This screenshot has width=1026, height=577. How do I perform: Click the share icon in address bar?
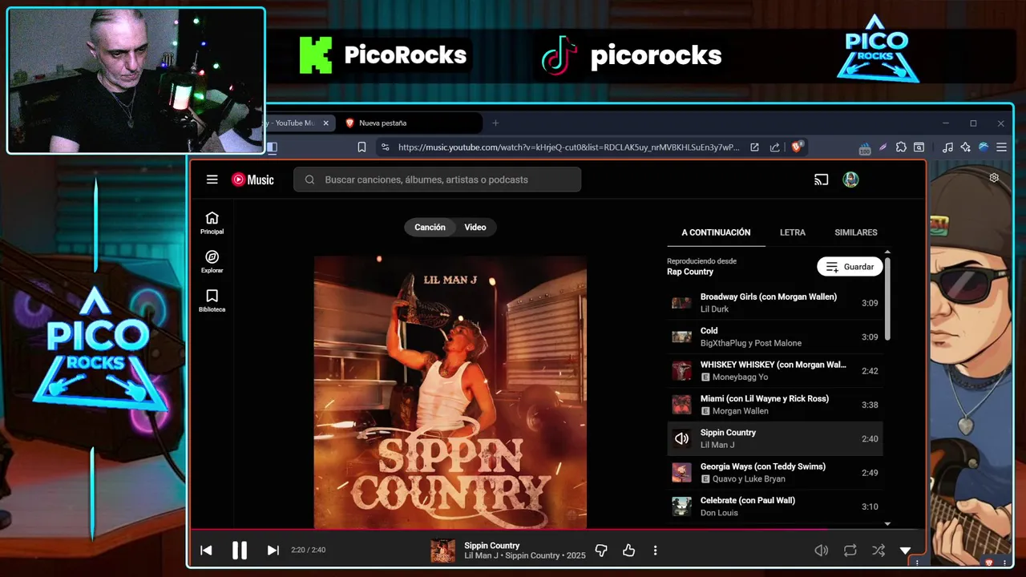(x=774, y=147)
